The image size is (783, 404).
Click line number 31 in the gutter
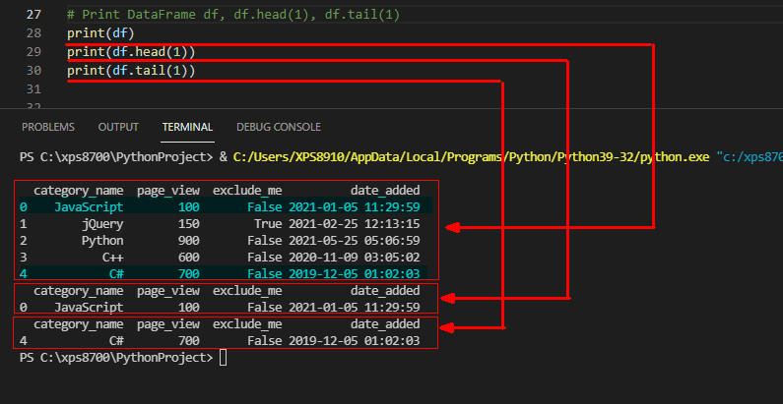tap(33, 89)
